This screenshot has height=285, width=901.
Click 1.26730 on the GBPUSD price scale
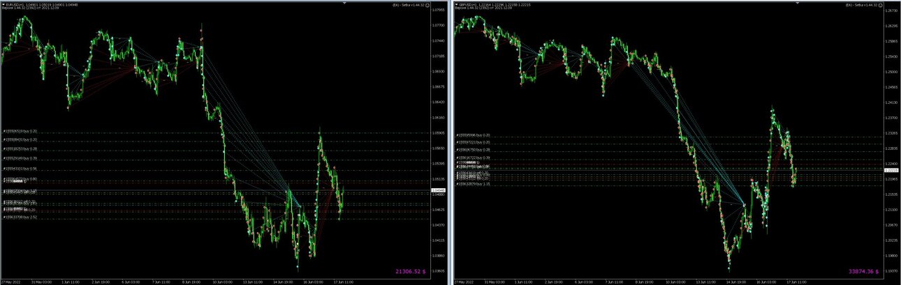click(892, 10)
